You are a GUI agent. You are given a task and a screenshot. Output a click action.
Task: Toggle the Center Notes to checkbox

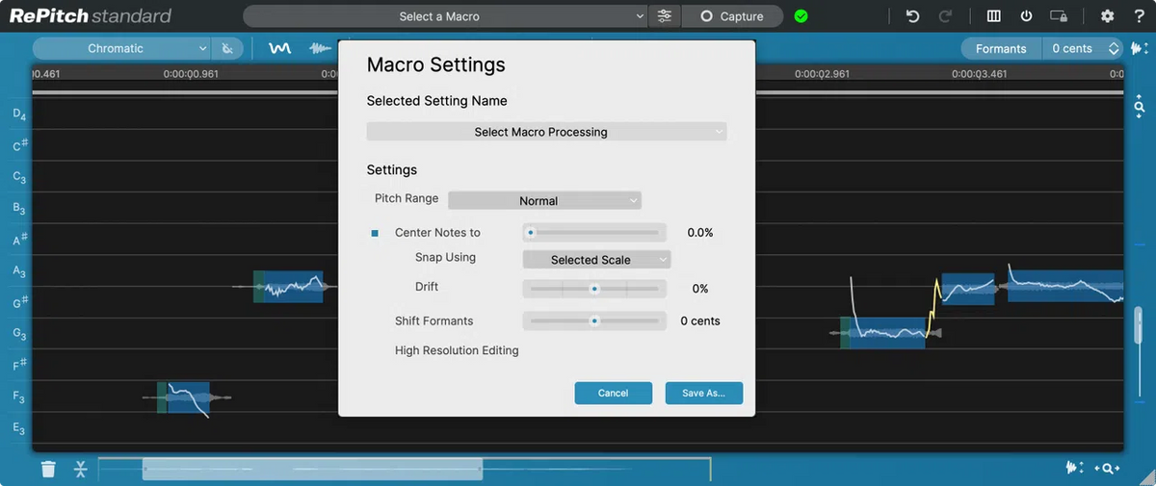(376, 233)
